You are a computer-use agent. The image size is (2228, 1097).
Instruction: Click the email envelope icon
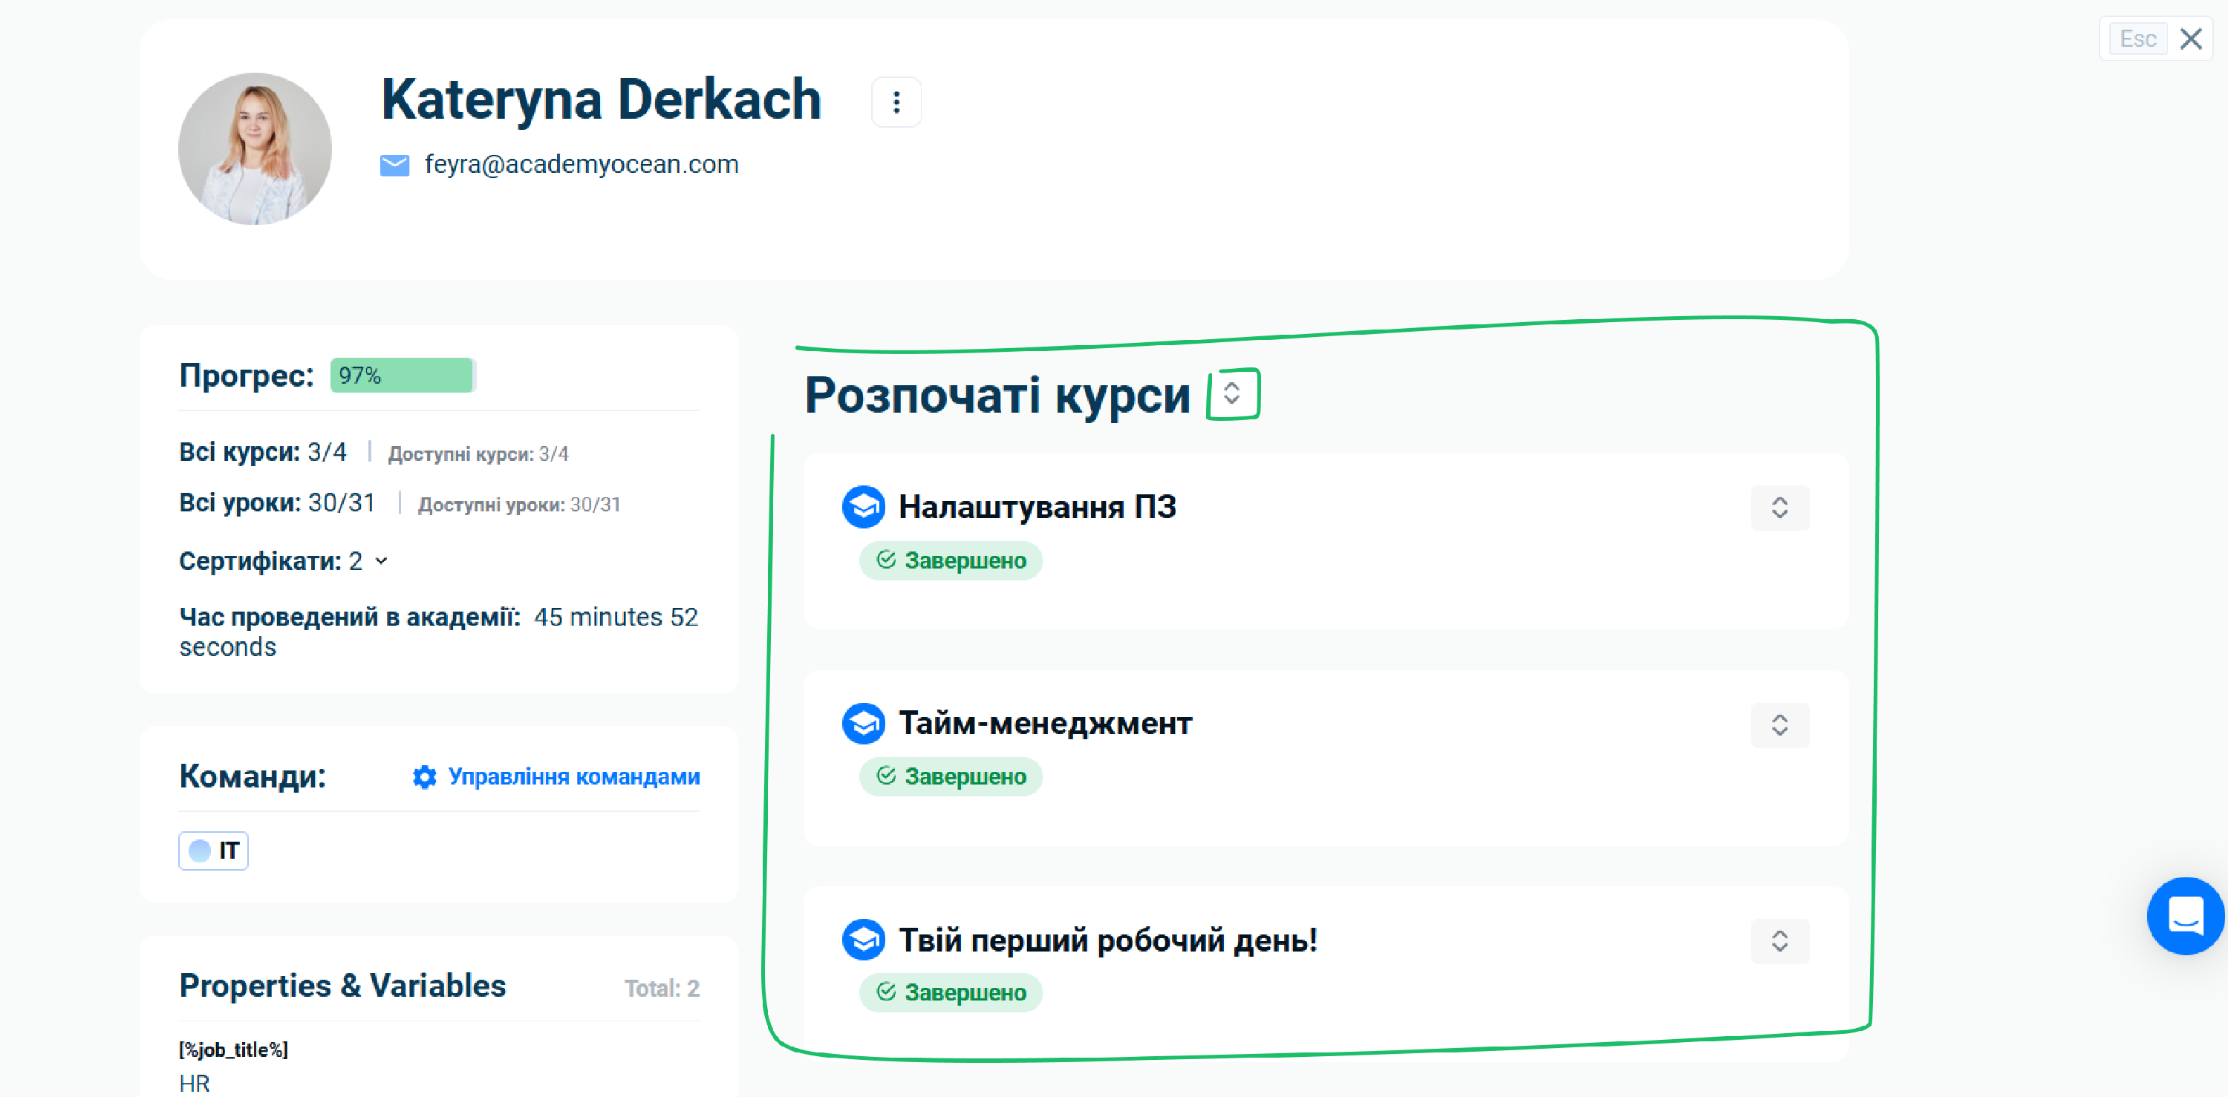(394, 164)
